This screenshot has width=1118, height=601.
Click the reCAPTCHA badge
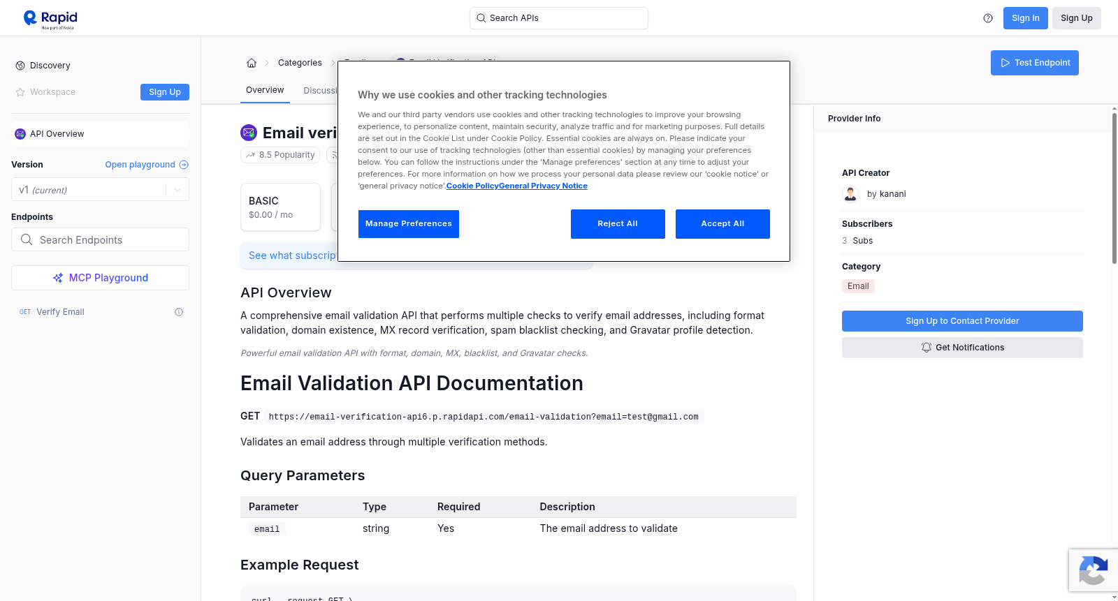1093,570
